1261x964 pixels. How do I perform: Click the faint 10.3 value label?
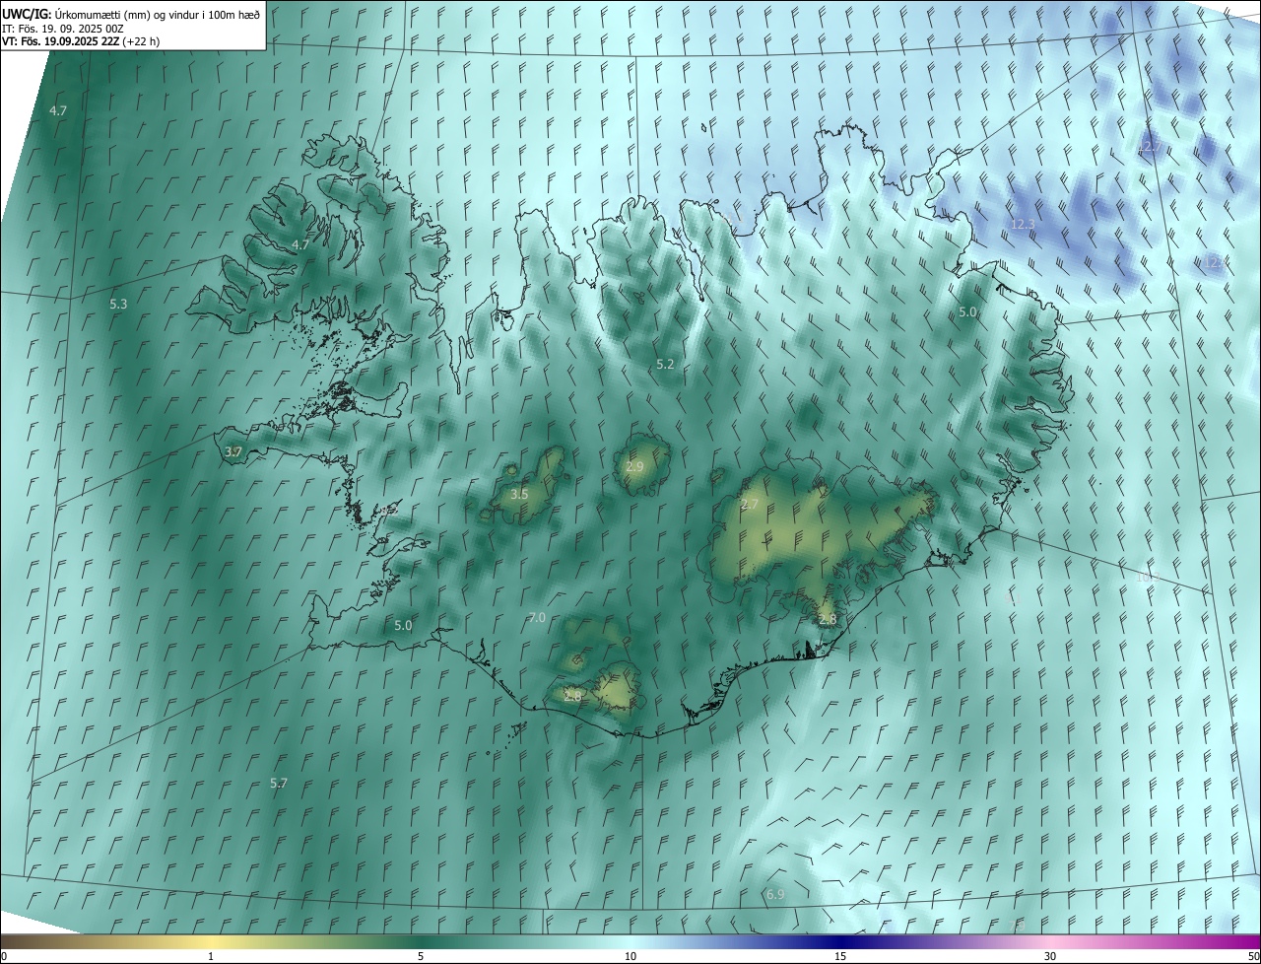click(x=1149, y=578)
